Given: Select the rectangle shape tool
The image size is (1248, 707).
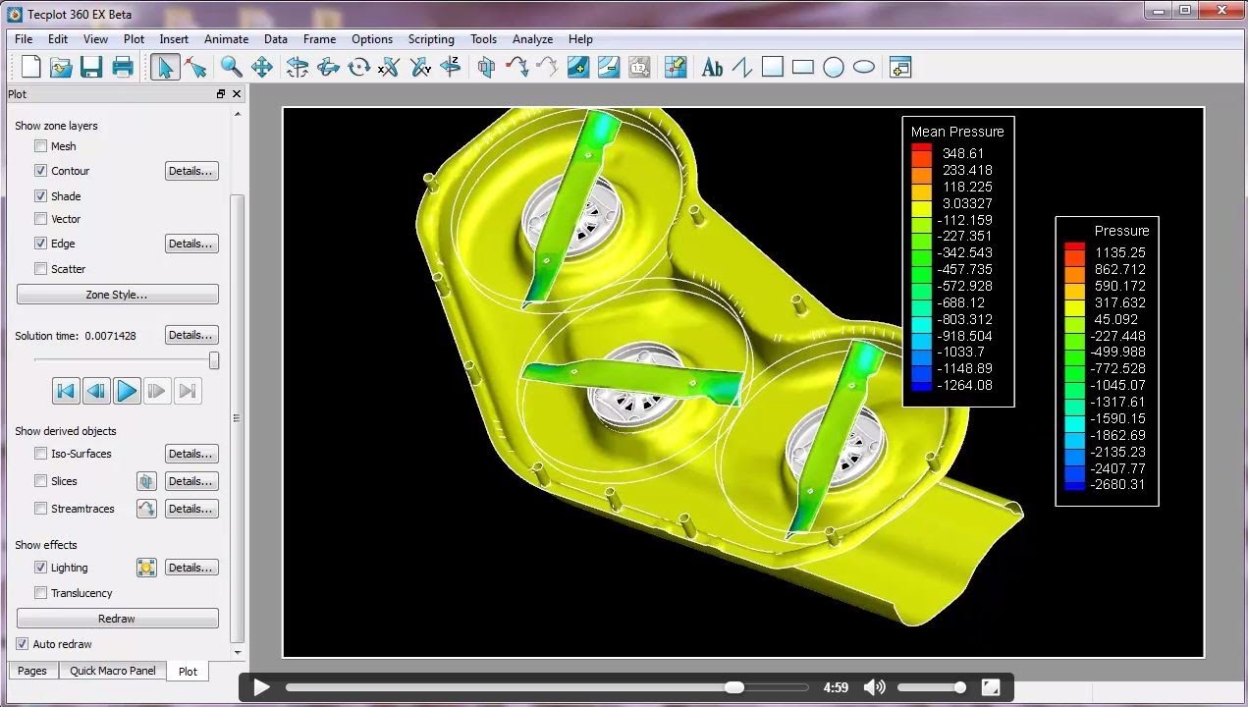Looking at the screenshot, I should (x=803, y=67).
